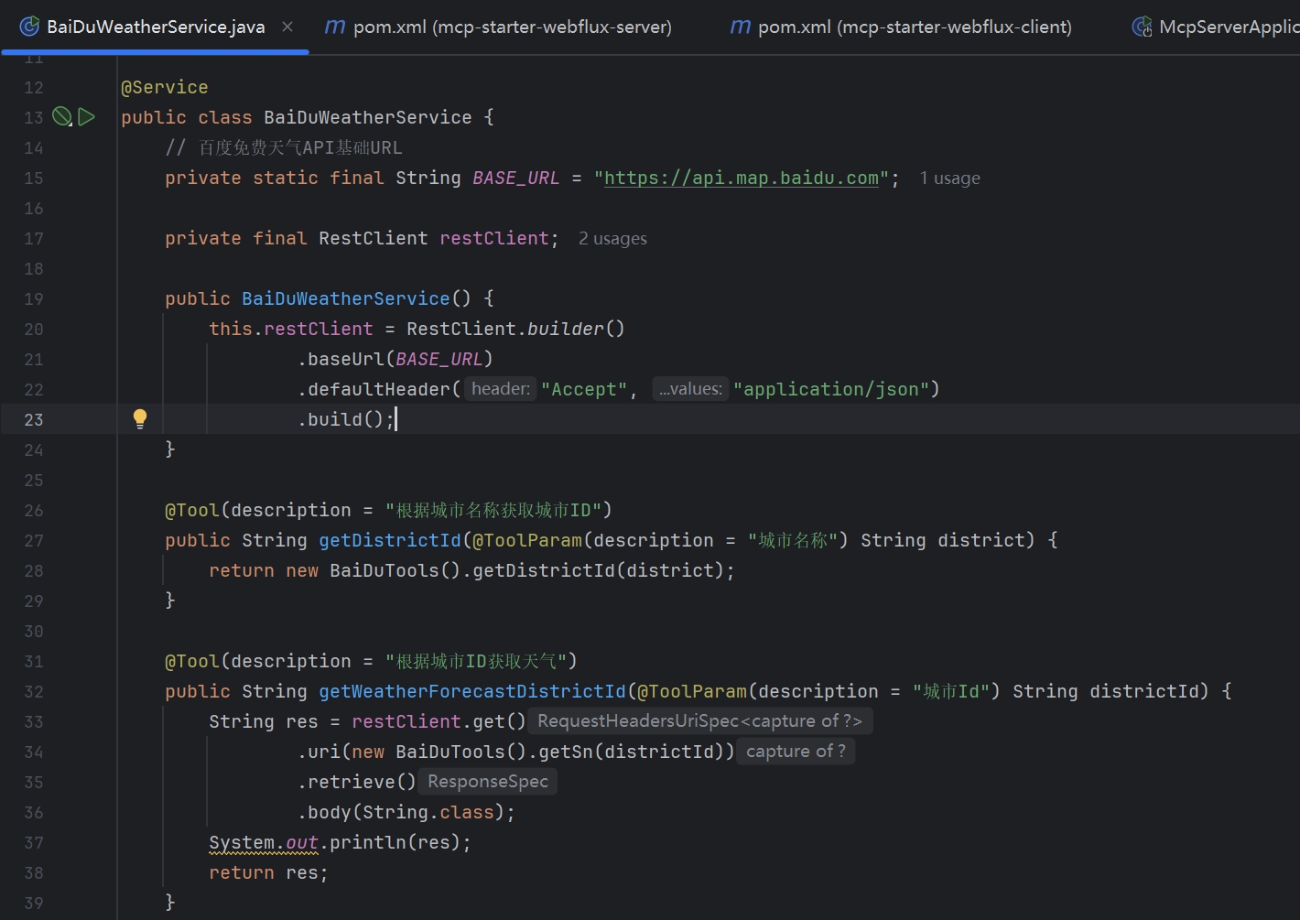Switch to pom.xml (mcp-starter-webflux-server) tab
The height and width of the screenshot is (920, 1300).
pos(498,27)
